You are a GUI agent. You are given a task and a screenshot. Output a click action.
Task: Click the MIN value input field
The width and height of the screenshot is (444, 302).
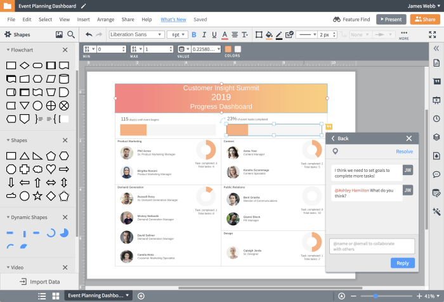(111, 49)
